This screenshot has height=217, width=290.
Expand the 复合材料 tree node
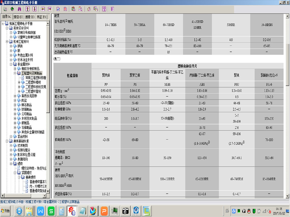(11, 137)
